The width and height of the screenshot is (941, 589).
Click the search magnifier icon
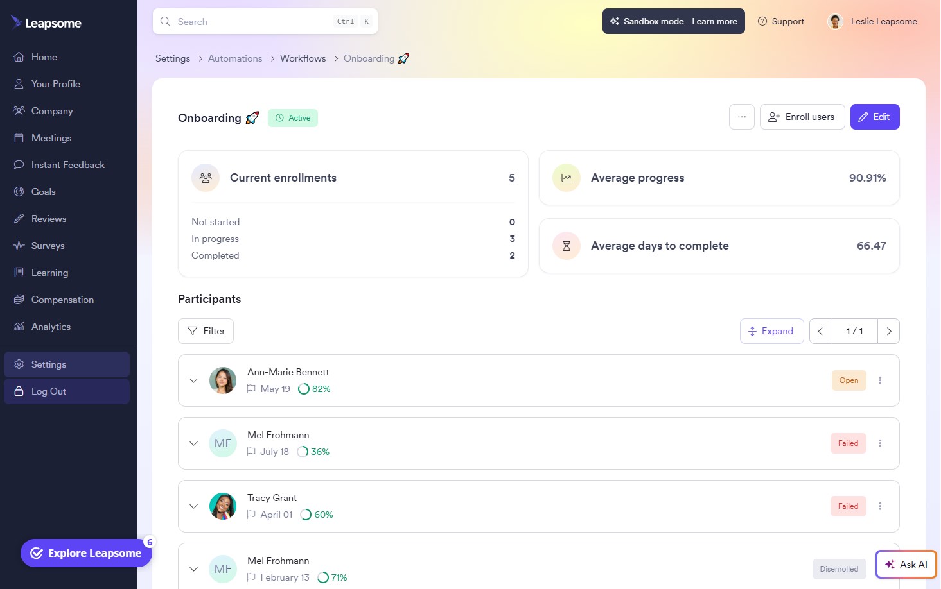pyautogui.click(x=165, y=21)
